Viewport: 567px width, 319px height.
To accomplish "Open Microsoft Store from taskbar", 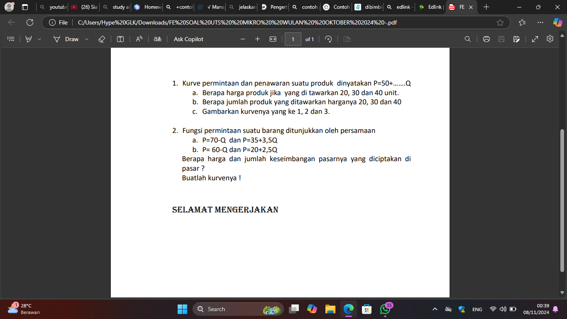I will coord(367,309).
